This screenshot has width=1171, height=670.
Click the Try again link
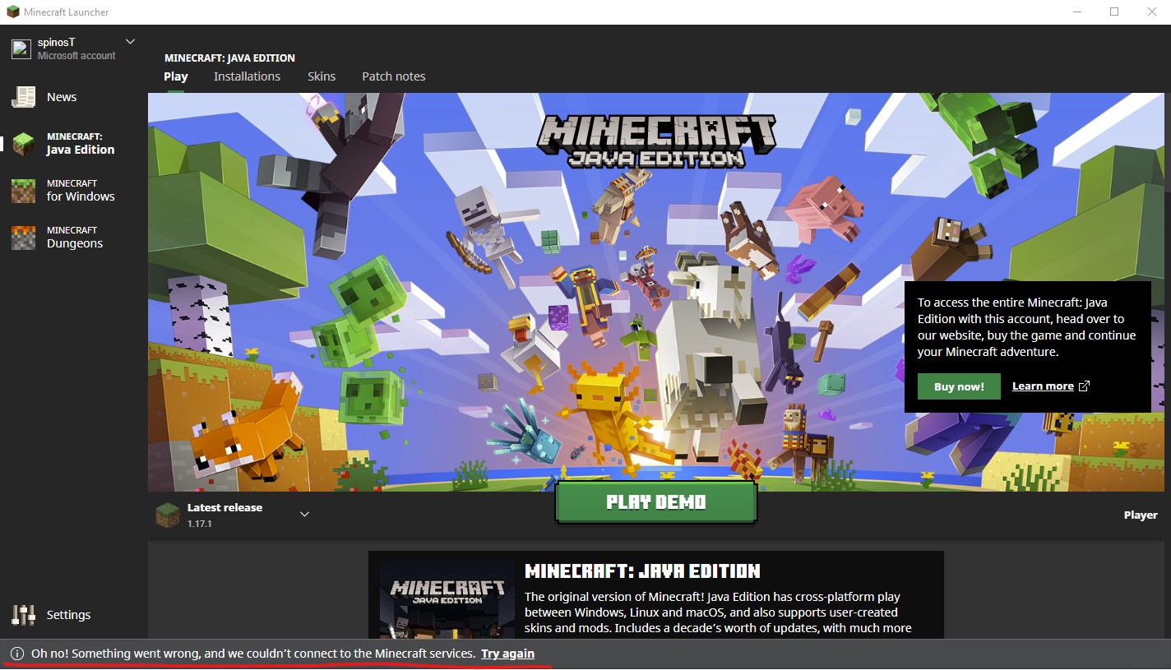[507, 654]
